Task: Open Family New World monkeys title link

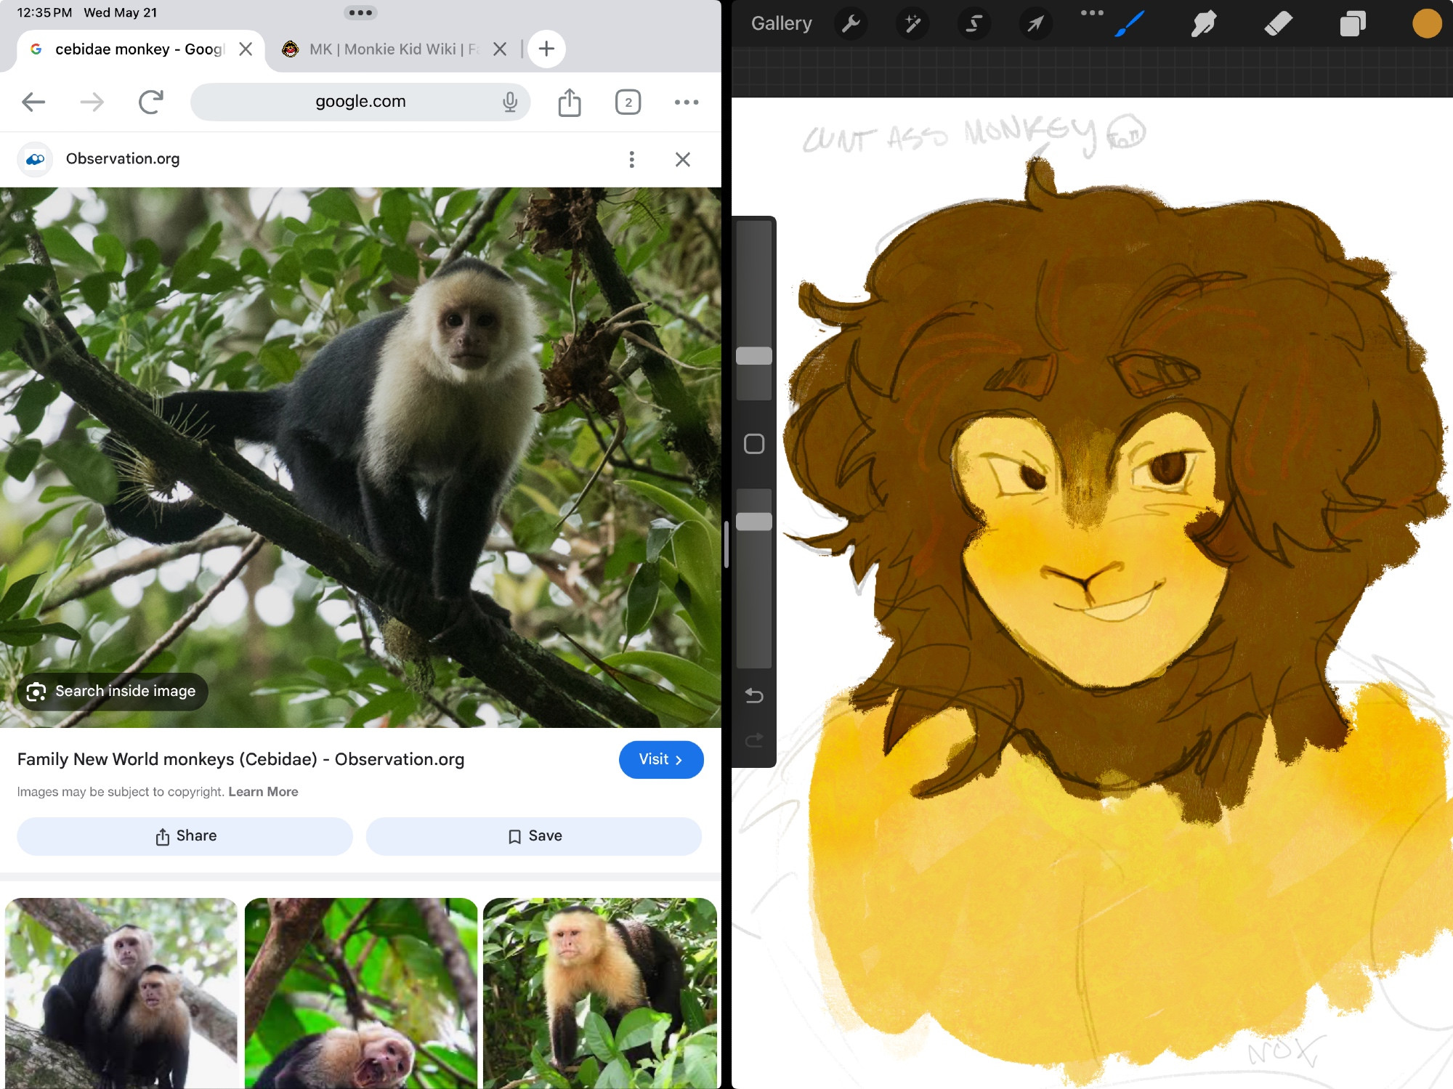Action: (240, 759)
